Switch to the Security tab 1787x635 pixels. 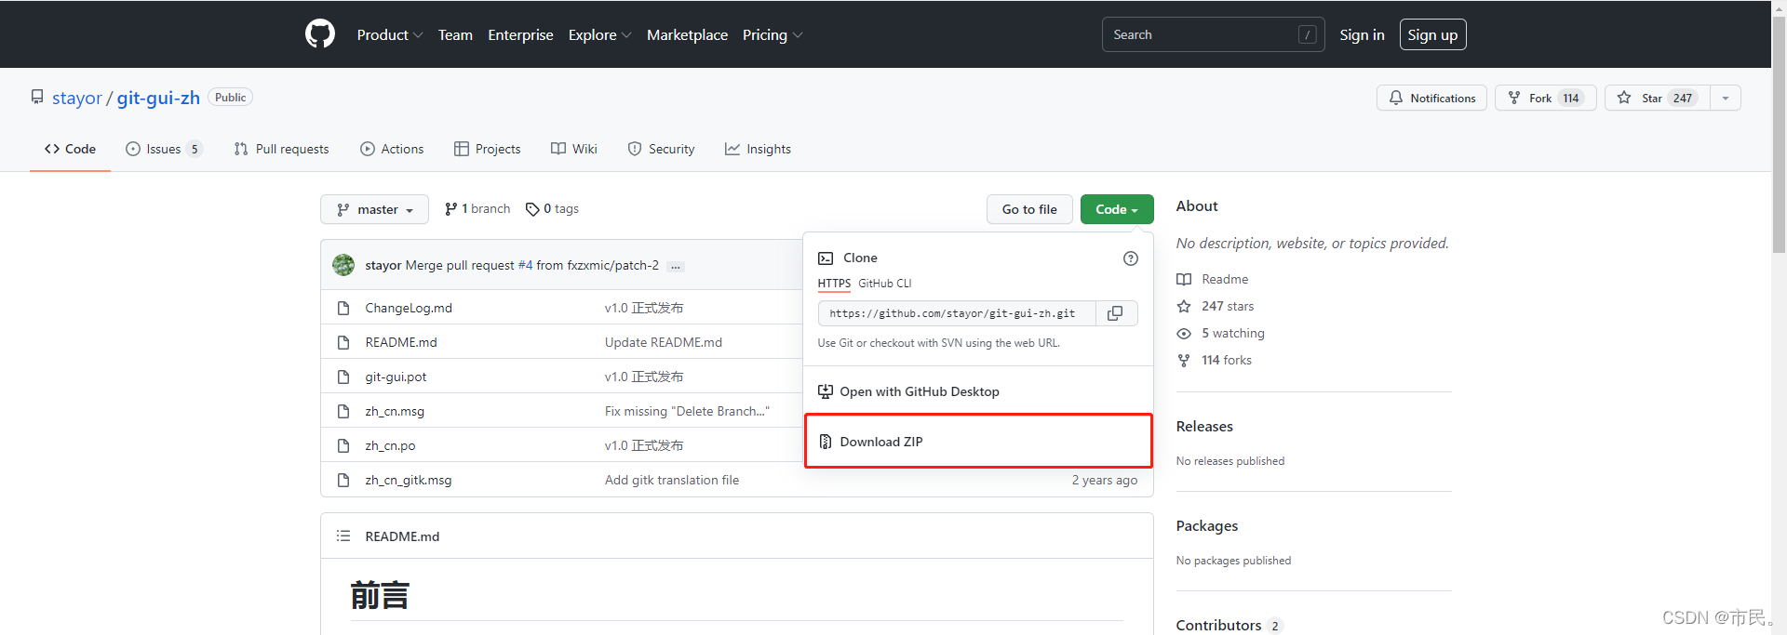661,149
